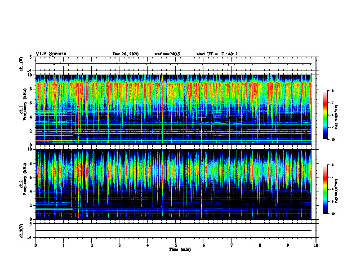This screenshot has height=275, width=356.
Task: Click the 'ch.1(V)' axis label
Action: 22,64
